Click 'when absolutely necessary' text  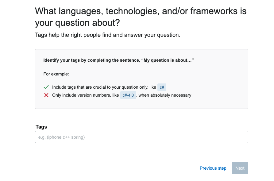(x=165, y=95)
